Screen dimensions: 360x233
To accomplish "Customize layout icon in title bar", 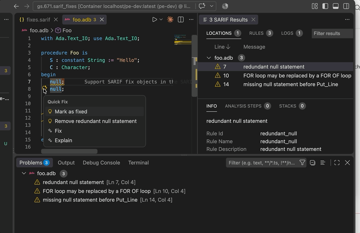I will [x=315, y=6].
